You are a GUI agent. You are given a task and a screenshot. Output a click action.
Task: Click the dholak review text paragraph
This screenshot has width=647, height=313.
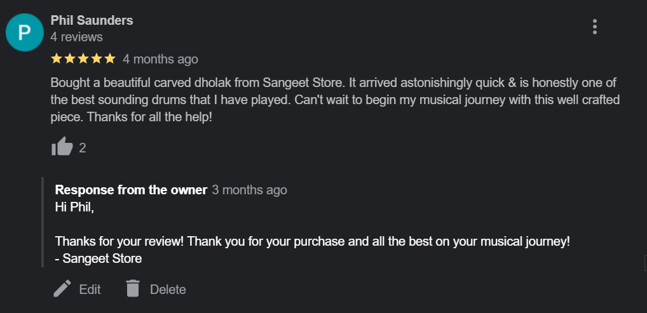tap(334, 100)
